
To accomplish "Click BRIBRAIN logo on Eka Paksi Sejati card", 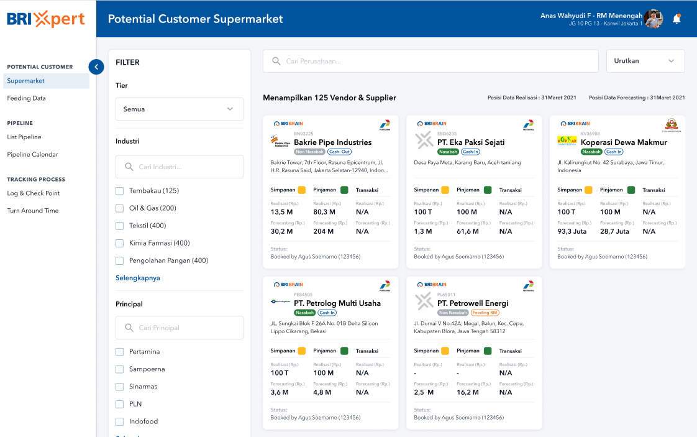I will click(432, 124).
